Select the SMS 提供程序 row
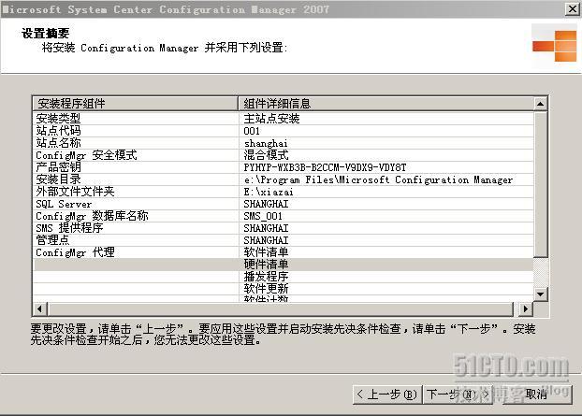The height and width of the screenshot is (416, 582). [x=284, y=228]
